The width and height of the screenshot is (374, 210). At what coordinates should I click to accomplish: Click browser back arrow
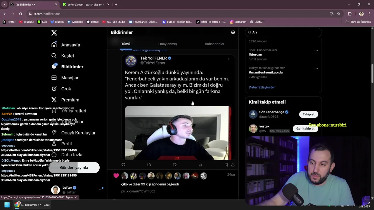(5, 14)
